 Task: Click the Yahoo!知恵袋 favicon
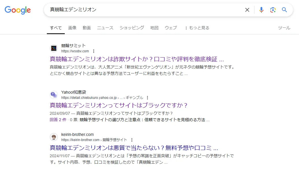54,95
